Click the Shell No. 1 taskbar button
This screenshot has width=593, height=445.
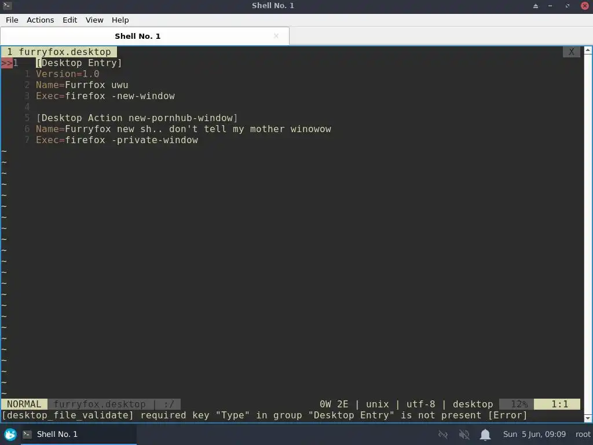(x=79, y=434)
